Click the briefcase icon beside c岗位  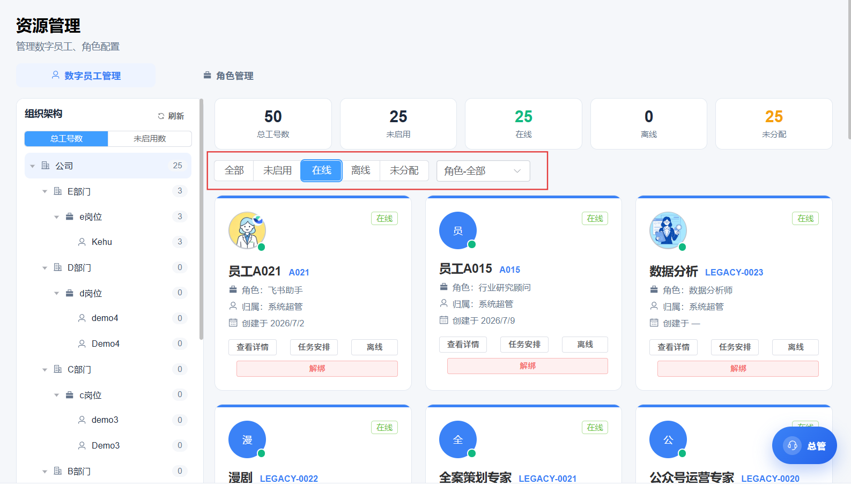(70, 395)
